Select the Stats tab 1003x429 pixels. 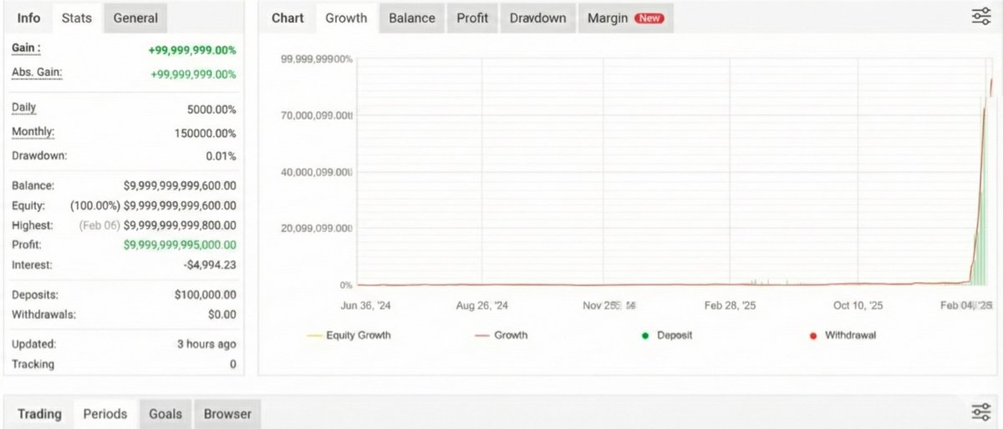pos(77,18)
